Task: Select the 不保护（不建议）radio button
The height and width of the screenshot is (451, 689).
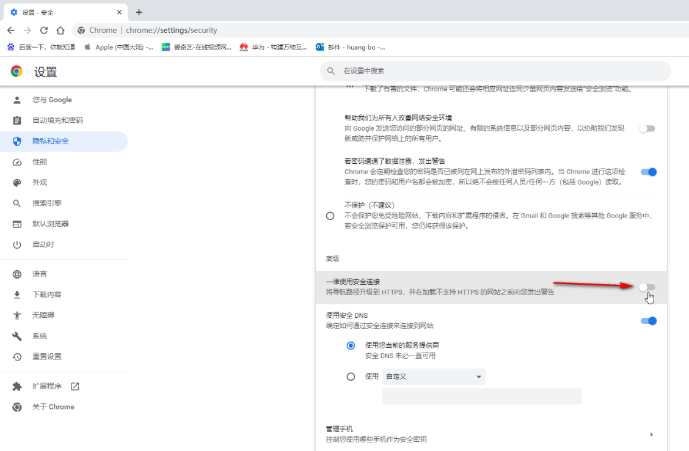Action: (330, 216)
